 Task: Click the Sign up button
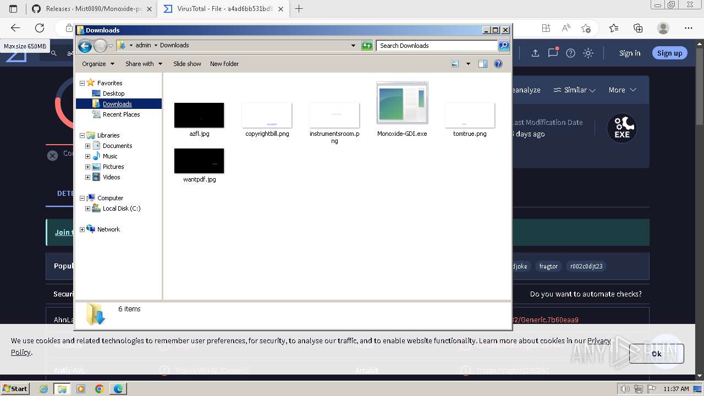pyautogui.click(x=669, y=53)
